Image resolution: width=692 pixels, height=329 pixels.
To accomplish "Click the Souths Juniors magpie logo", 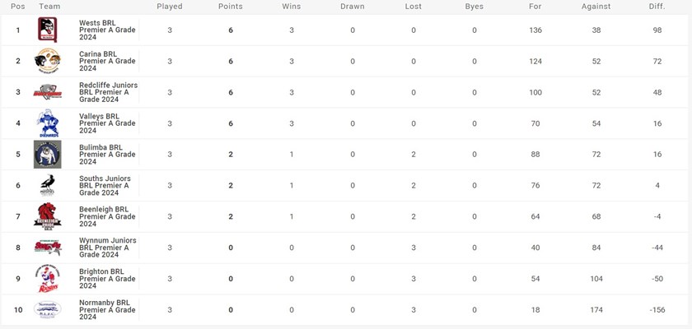I will [x=47, y=186].
